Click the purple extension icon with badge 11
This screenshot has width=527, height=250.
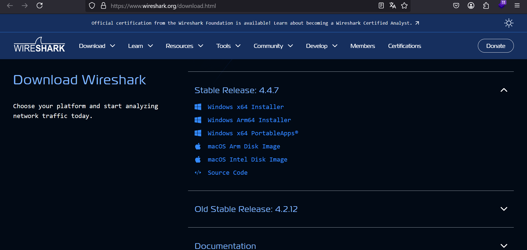pyautogui.click(x=502, y=5)
